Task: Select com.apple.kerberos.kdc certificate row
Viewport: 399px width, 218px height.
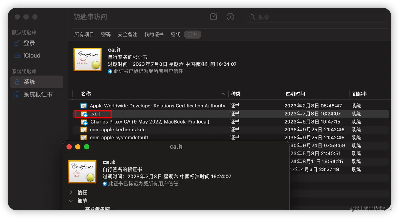Action: 231,130
